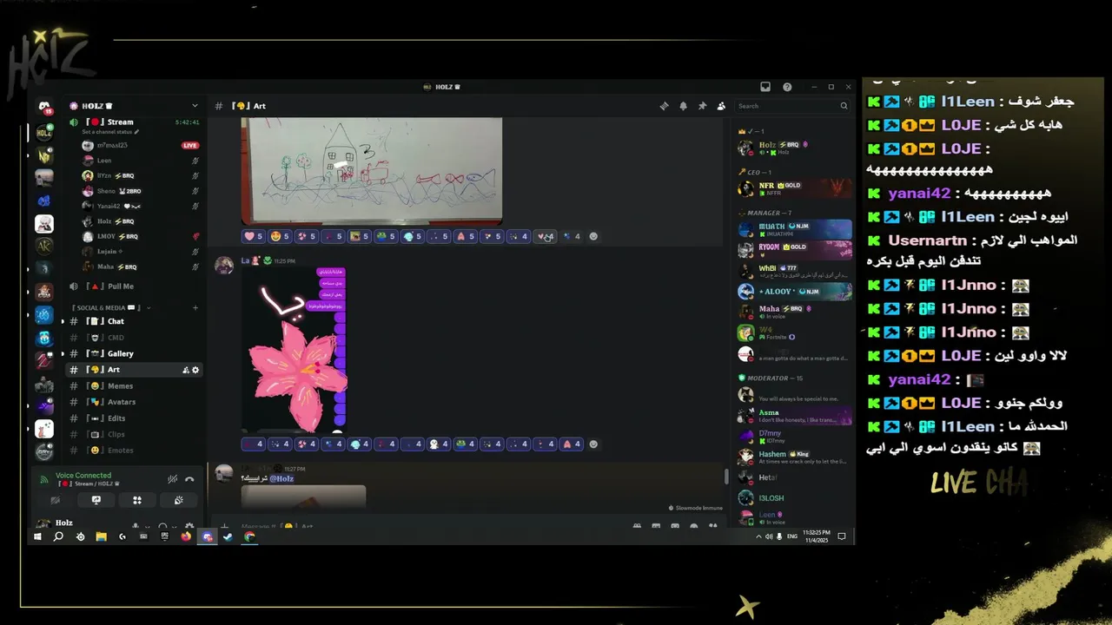Open the Edits channel
The height and width of the screenshot is (625, 1112).
coord(135,418)
